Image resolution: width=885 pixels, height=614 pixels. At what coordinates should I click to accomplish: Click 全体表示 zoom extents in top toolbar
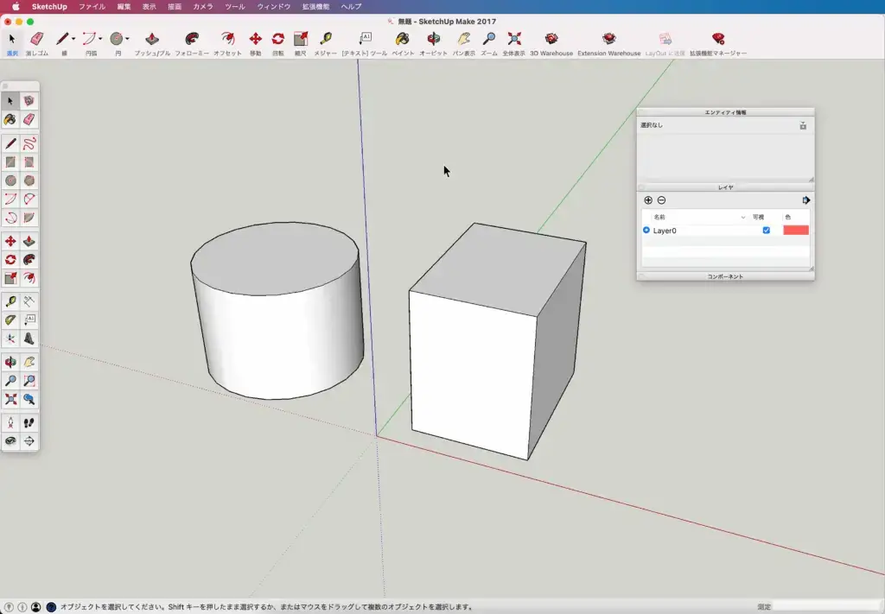[513, 44]
